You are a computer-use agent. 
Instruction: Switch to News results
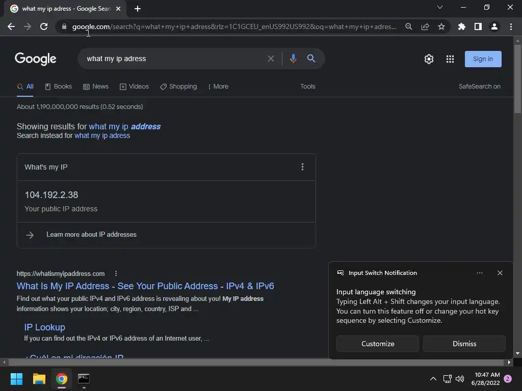tap(96, 87)
